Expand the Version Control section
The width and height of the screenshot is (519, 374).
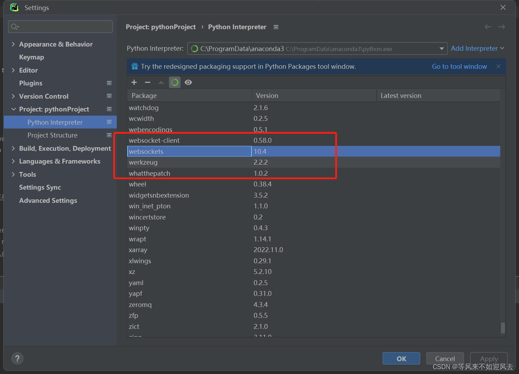click(x=13, y=96)
